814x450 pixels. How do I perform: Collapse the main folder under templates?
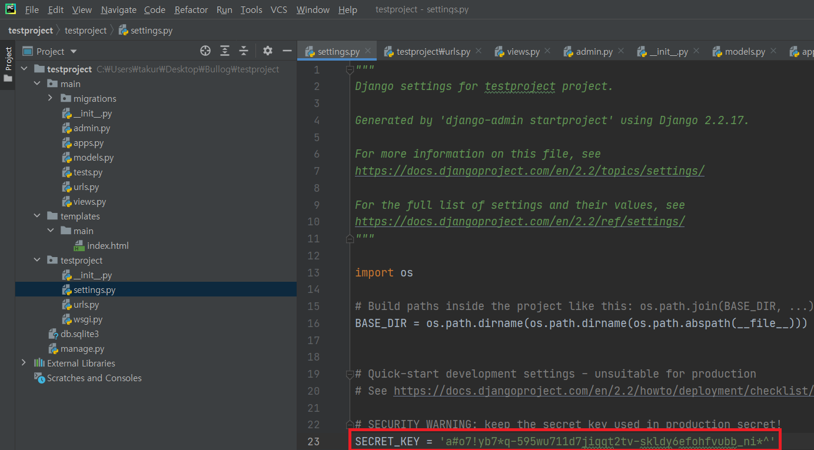51,231
